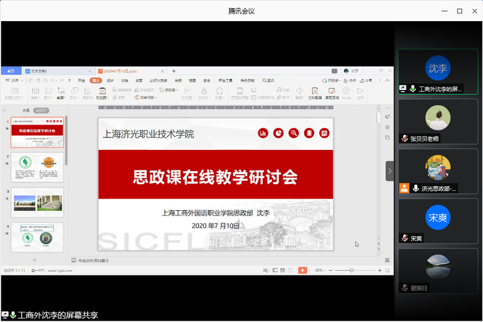Viewport: 483px width, 322px height.
Task: Click the slideshow play button in status bar
Action: click(302, 270)
